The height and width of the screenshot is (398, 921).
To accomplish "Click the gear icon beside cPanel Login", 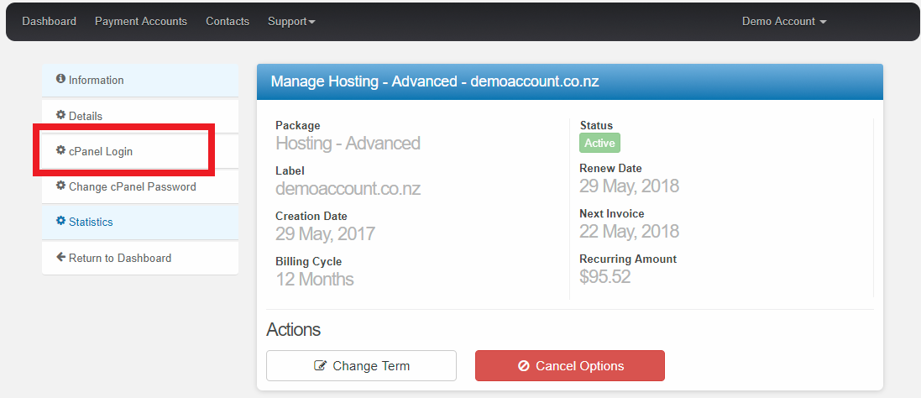I will coord(60,150).
